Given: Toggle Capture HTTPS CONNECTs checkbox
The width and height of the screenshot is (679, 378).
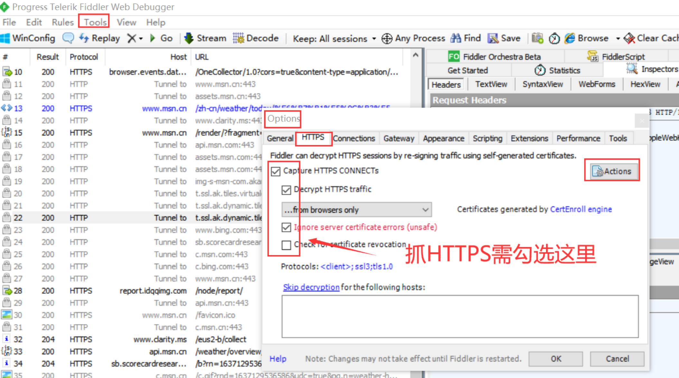Looking at the screenshot, I should pos(275,171).
